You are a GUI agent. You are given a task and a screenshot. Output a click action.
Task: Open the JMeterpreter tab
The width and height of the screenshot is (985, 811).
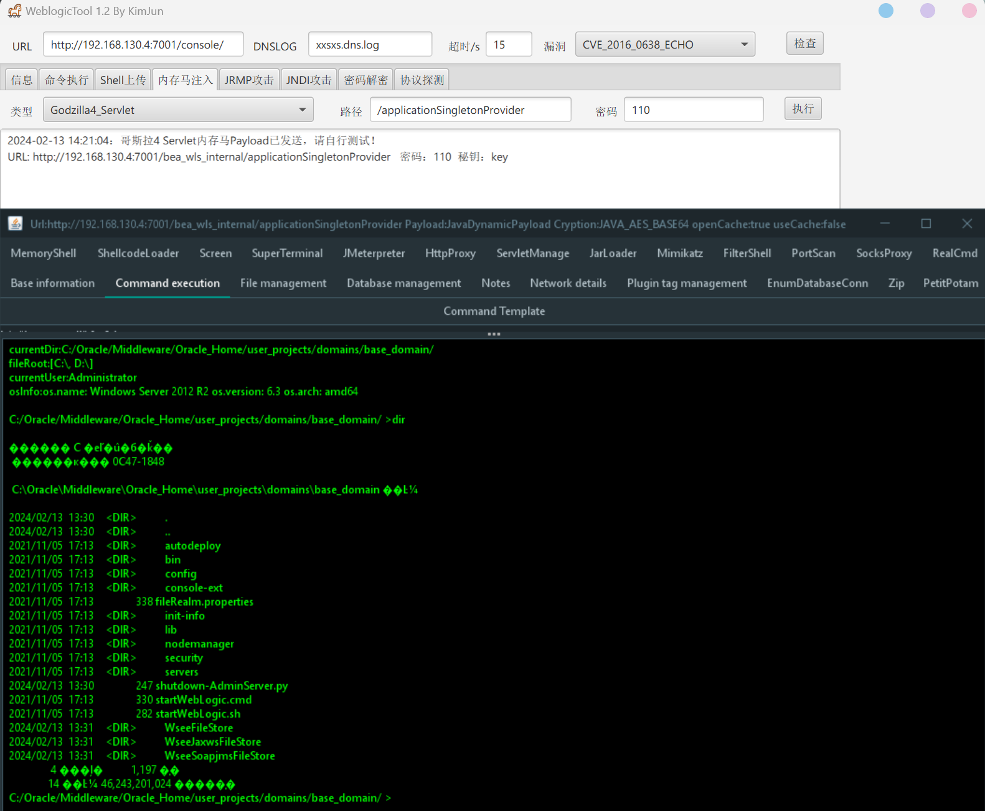(x=374, y=253)
